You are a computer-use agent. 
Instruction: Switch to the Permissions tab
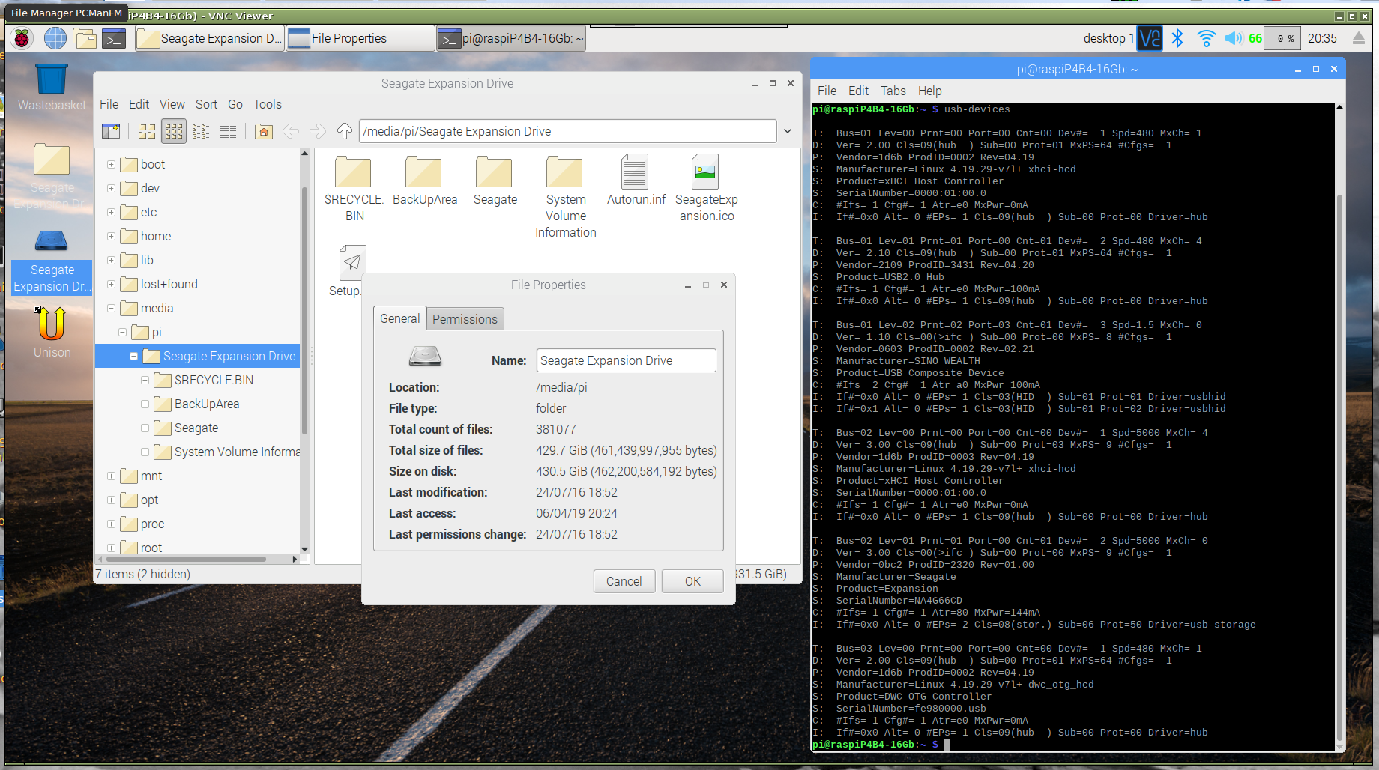(465, 319)
